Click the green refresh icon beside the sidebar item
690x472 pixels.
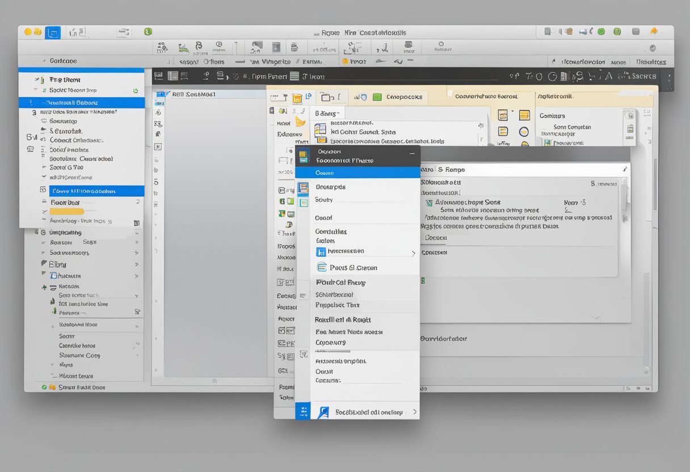(x=134, y=90)
